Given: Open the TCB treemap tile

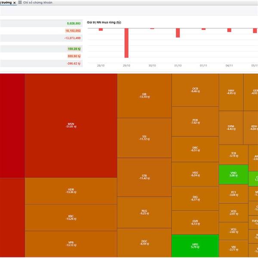Looking at the screenshot, I should [x=233, y=155].
